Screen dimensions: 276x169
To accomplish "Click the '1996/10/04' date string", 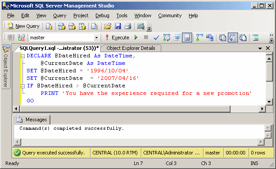I will pyautogui.click(x=107, y=71).
